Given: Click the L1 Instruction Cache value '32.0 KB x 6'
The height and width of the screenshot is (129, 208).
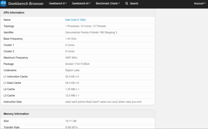Looking at the screenshot, I should (72, 76).
